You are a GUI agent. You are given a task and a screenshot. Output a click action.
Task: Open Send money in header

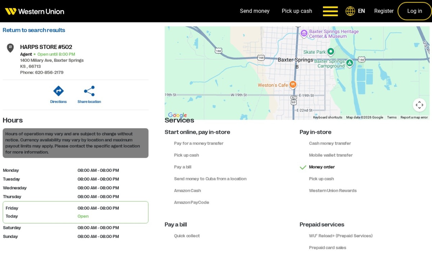pos(255,11)
